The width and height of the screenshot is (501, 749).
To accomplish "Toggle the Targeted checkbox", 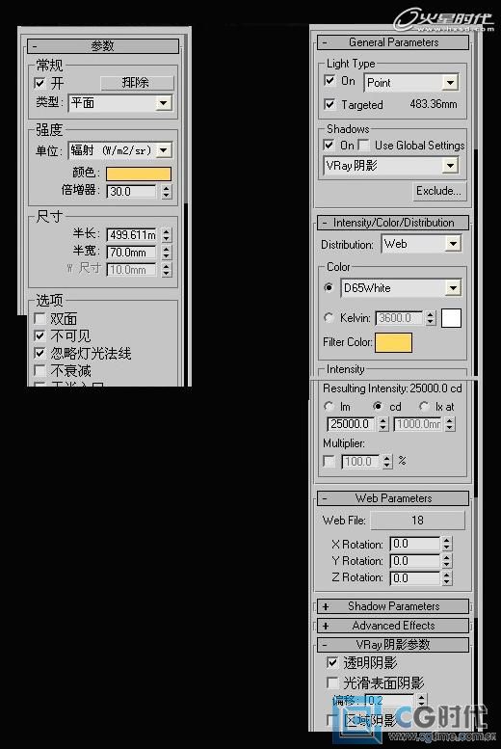I will 330,104.
